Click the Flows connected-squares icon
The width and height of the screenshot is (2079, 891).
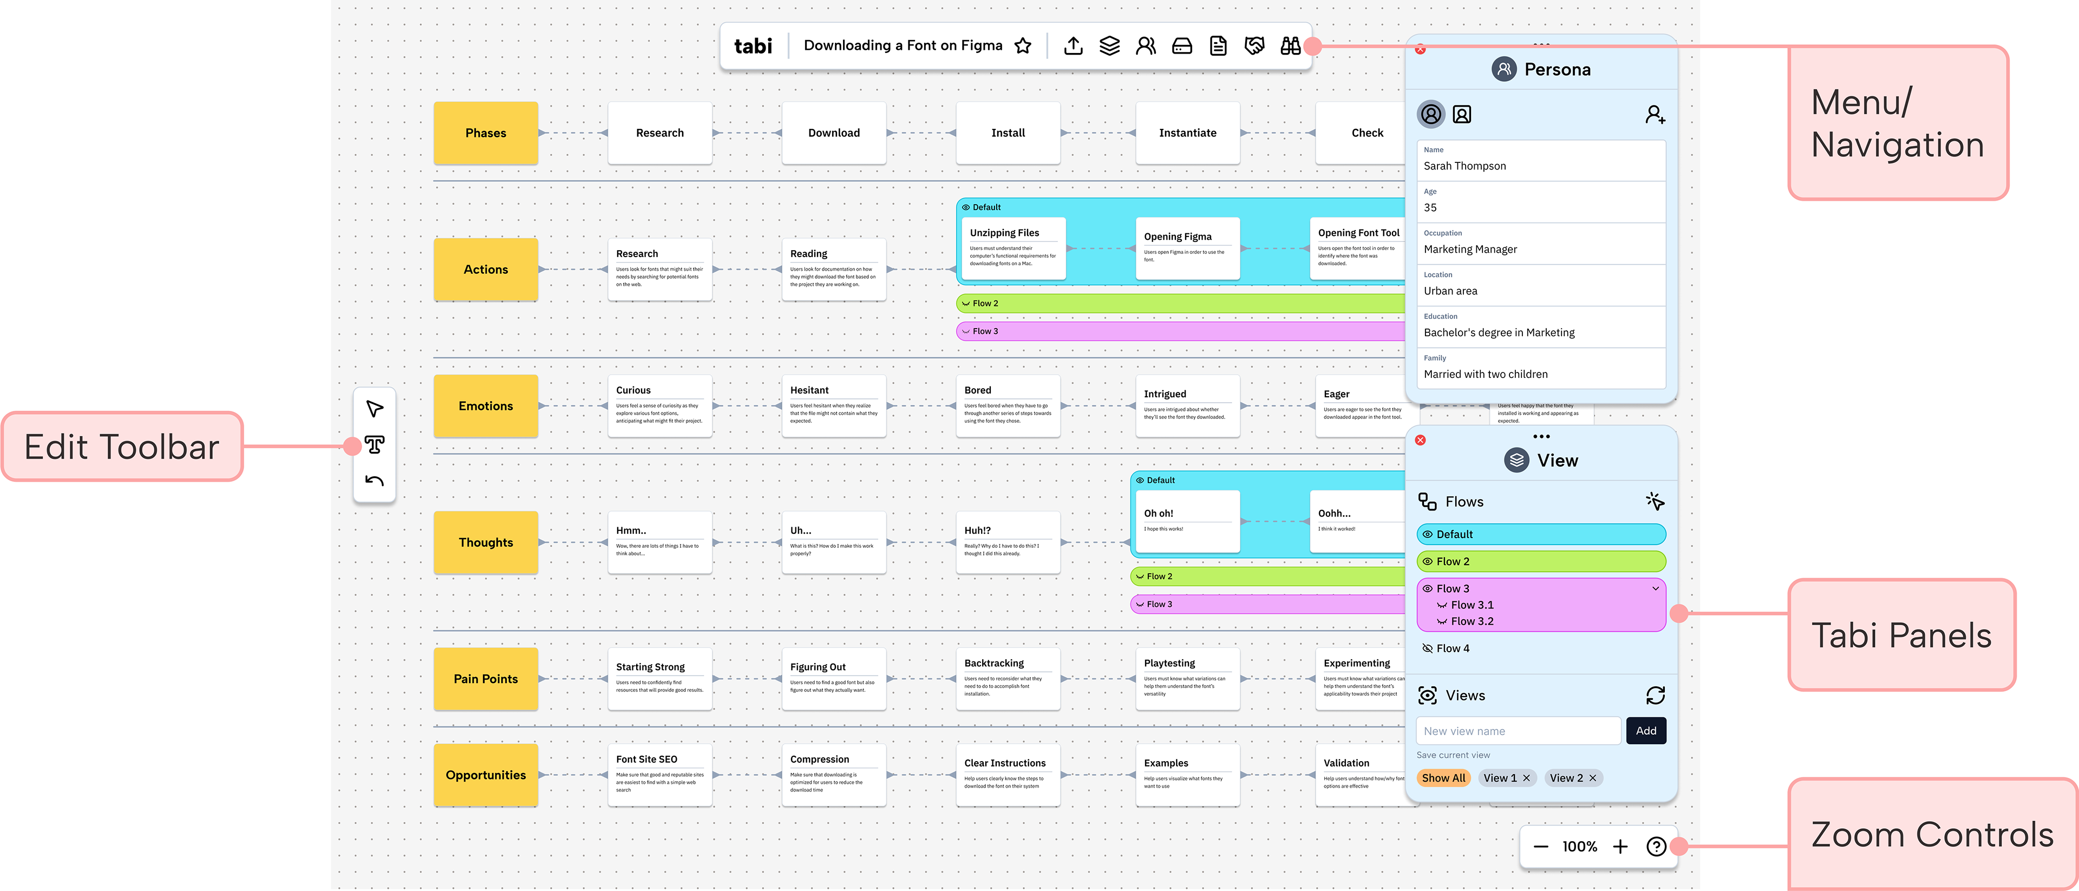tap(1427, 501)
